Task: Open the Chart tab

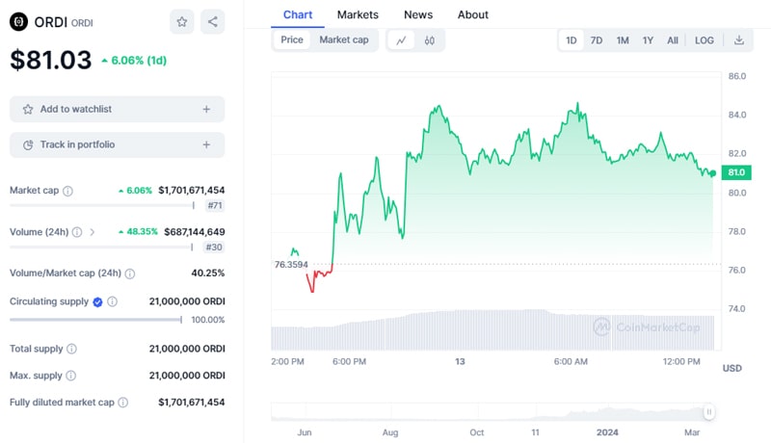Action: pyautogui.click(x=298, y=14)
